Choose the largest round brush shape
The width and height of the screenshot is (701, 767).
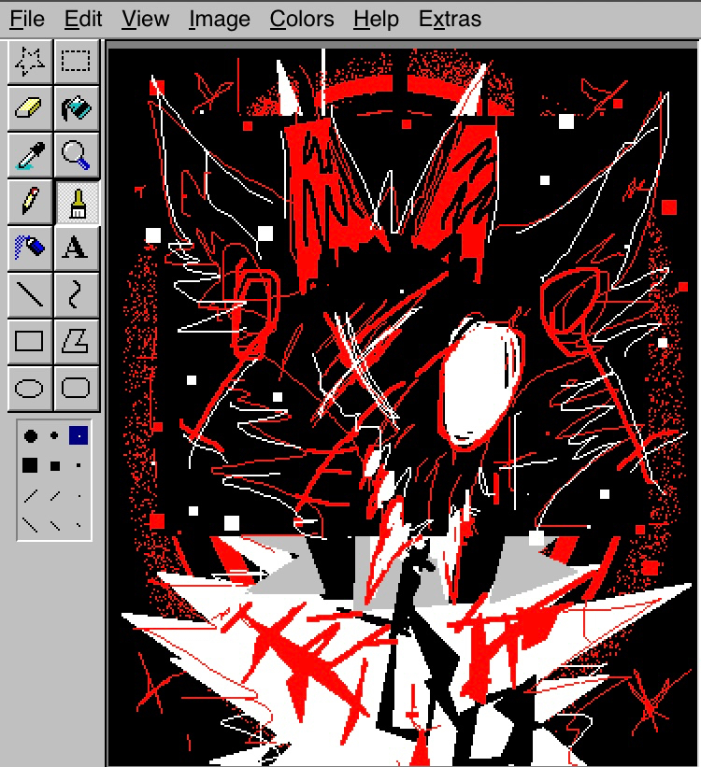coord(31,435)
